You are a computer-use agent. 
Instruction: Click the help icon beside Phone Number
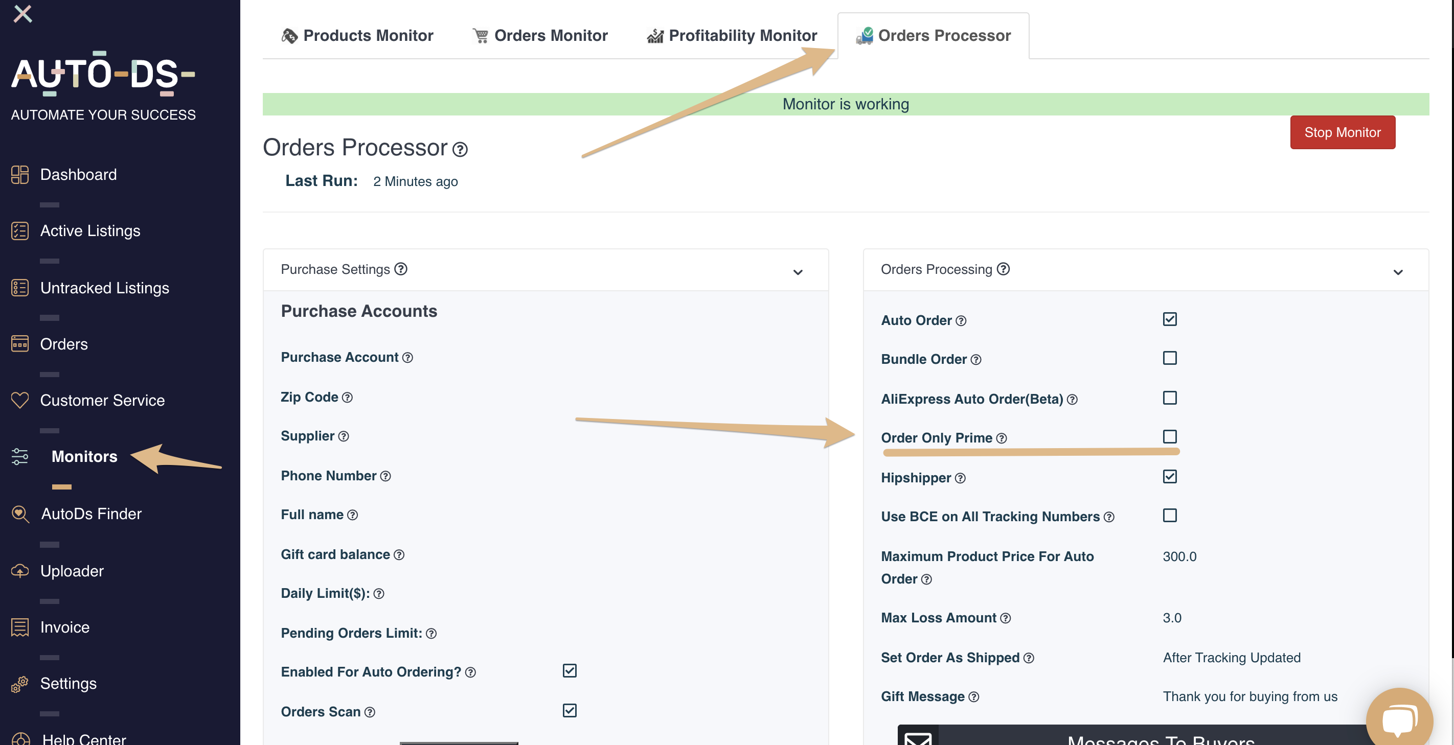pyautogui.click(x=385, y=477)
